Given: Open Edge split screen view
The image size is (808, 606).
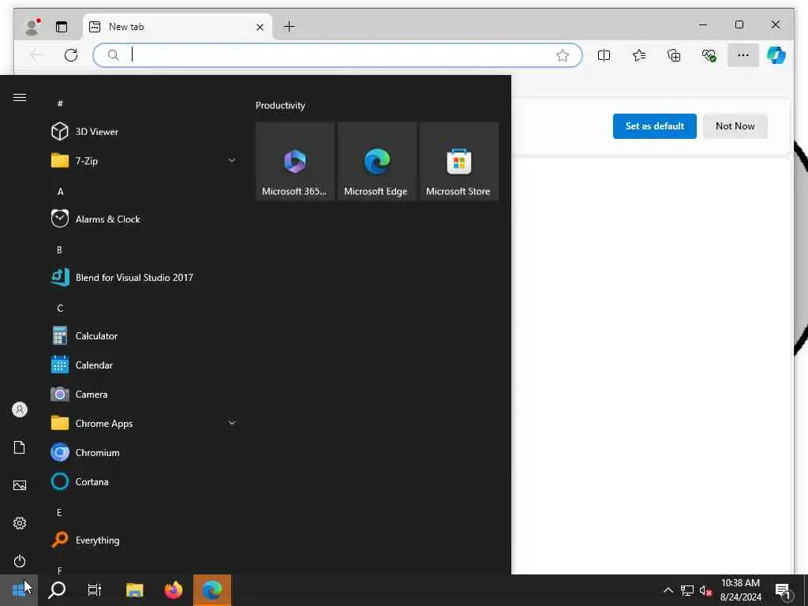Looking at the screenshot, I should click(x=604, y=55).
